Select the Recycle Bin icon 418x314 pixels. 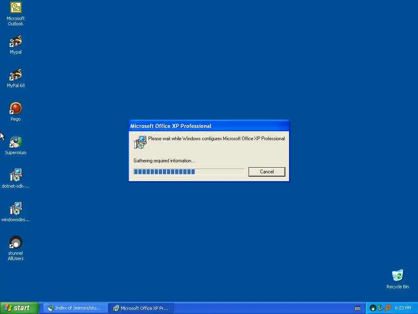click(398, 279)
